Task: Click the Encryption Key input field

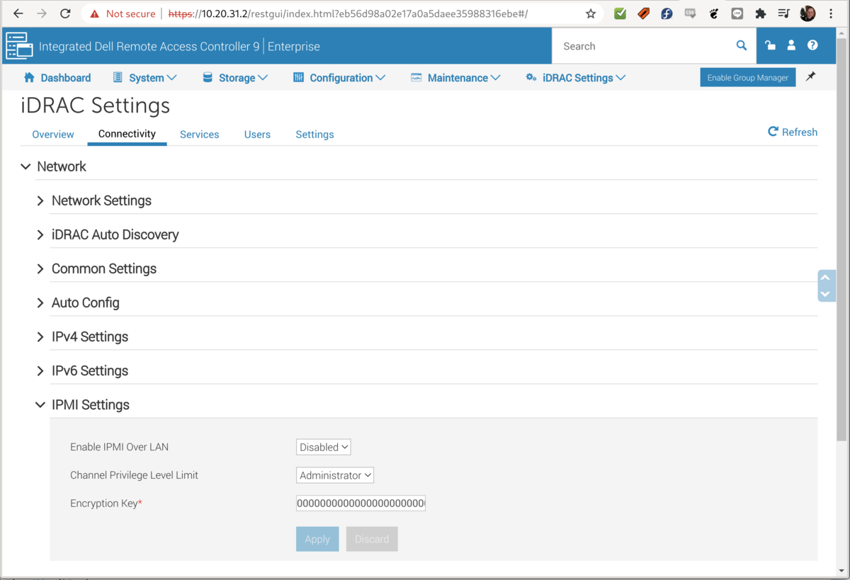Action: pyautogui.click(x=361, y=504)
